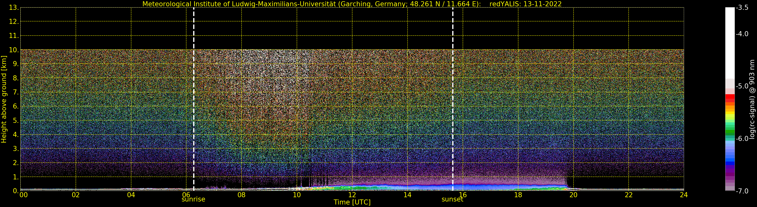
Task: Click the y-axis tick label '5.'
Action: [16, 120]
